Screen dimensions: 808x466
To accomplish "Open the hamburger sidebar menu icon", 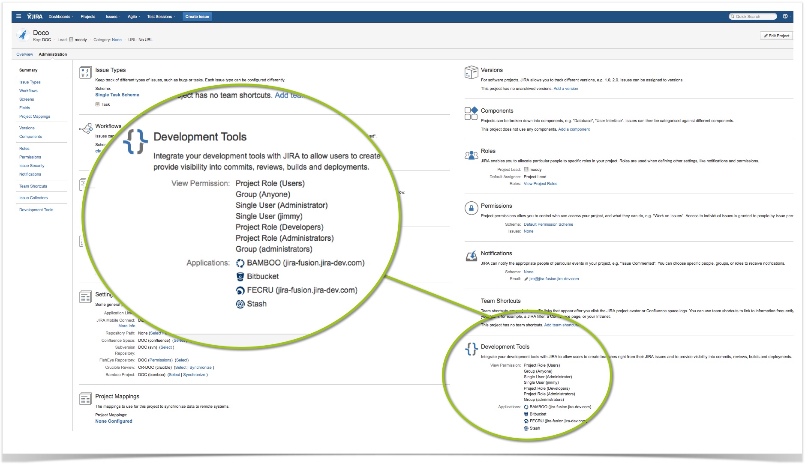I will pyautogui.click(x=18, y=16).
